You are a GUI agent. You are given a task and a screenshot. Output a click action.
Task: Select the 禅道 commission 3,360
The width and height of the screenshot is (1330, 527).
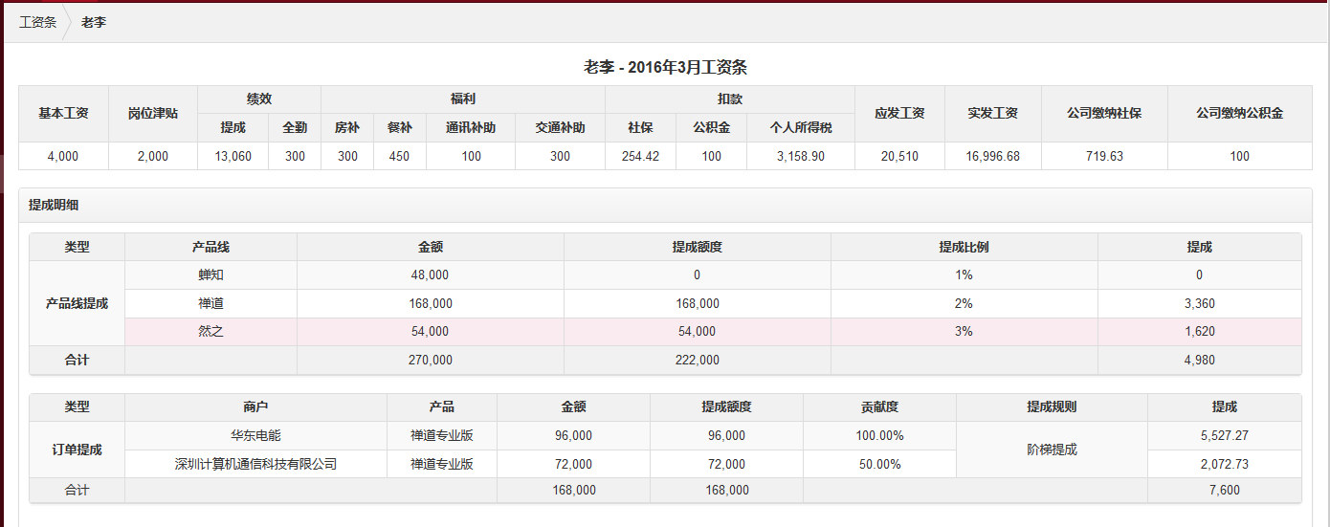pyautogui.click(x=1199, y=303)
